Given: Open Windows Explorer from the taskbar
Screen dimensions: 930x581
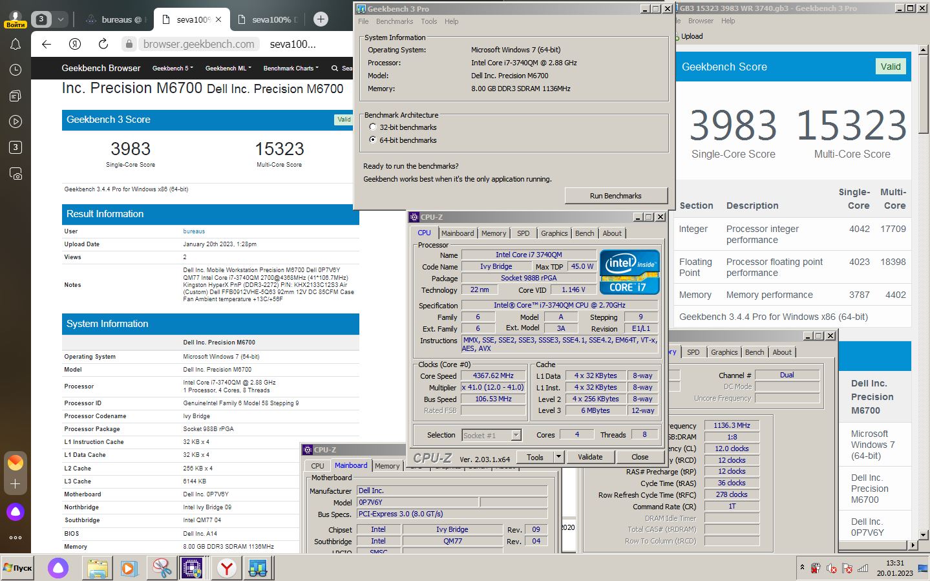Looking at the screenshot, I should point(98,568).
